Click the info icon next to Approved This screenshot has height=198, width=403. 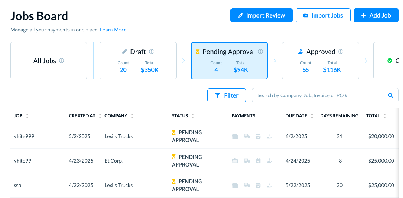[341, 52]
